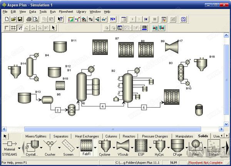Toggle the select mode arrow in model library

click(x=5, y=136)
